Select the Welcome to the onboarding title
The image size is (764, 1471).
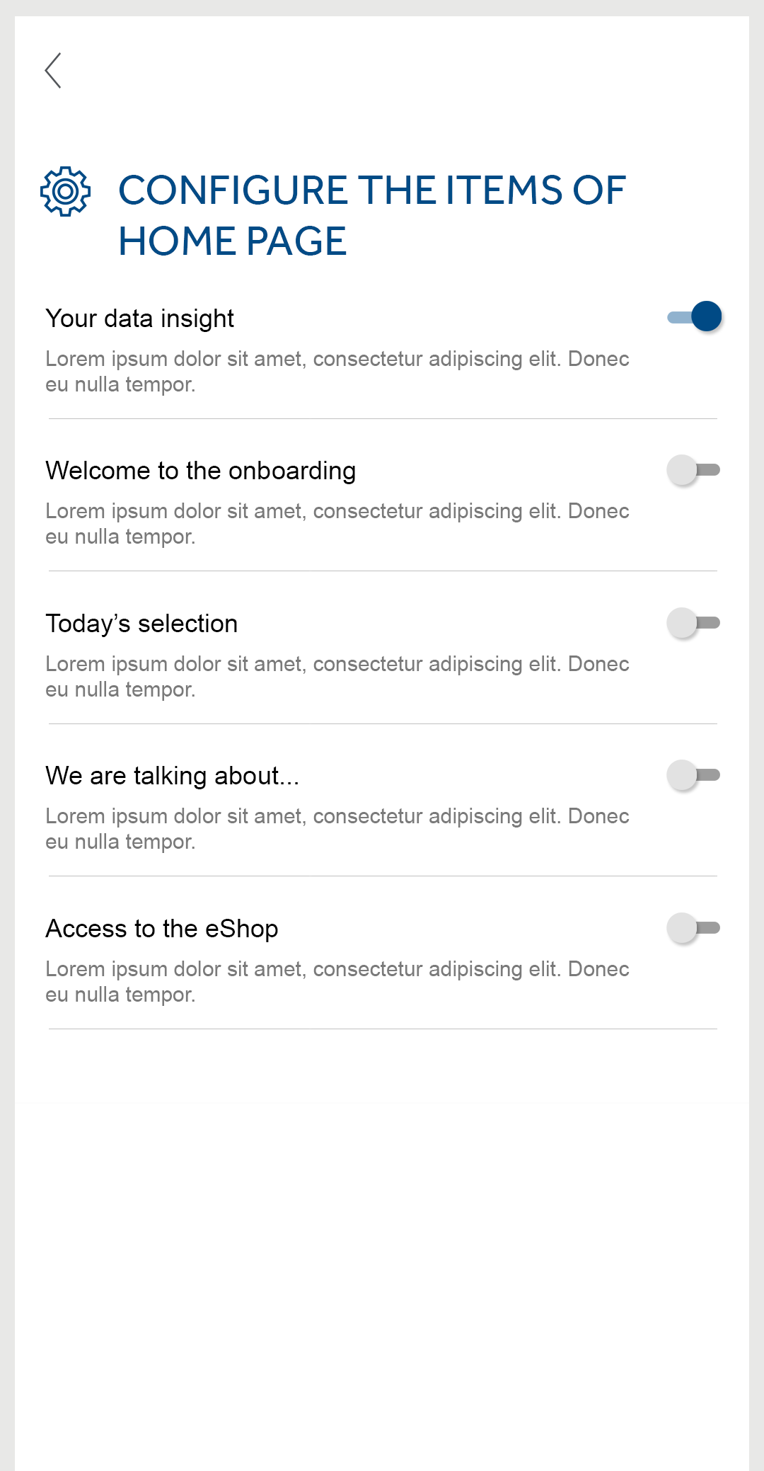200,471
